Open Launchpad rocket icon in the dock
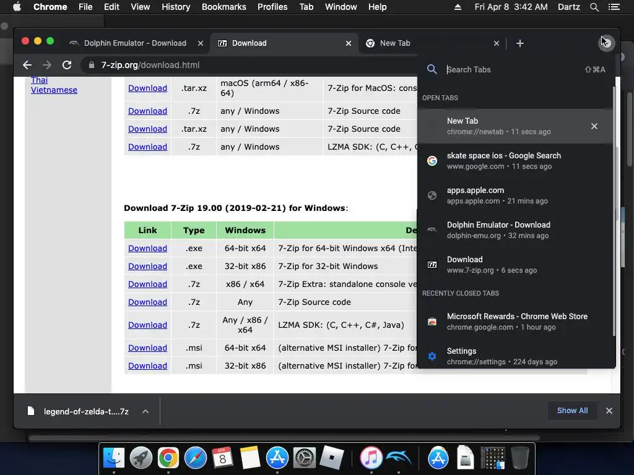This screenshot has height=475, width=634. [141, 458]
